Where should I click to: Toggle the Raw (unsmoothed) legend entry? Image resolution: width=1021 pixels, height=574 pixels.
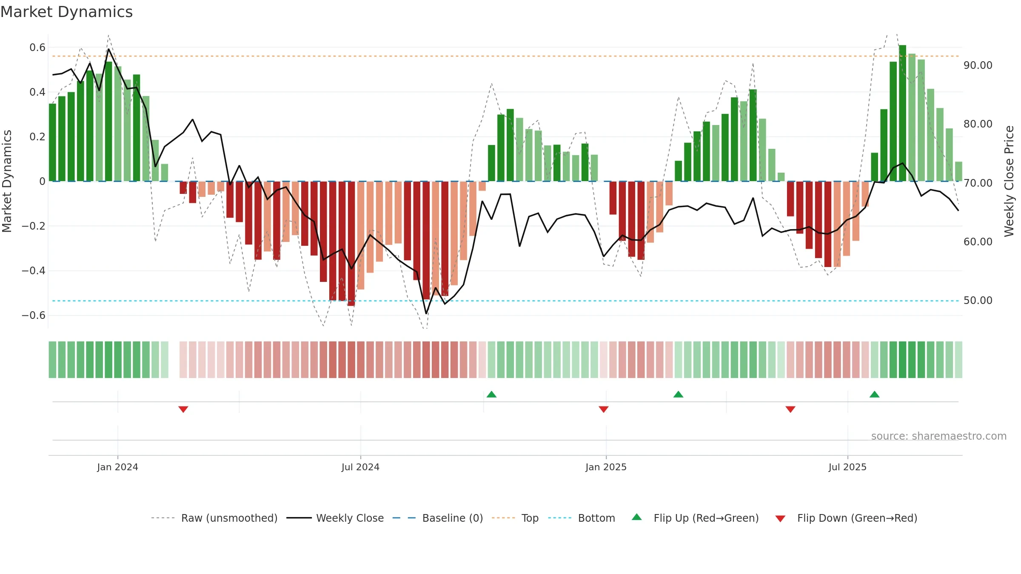coord(214,518)
